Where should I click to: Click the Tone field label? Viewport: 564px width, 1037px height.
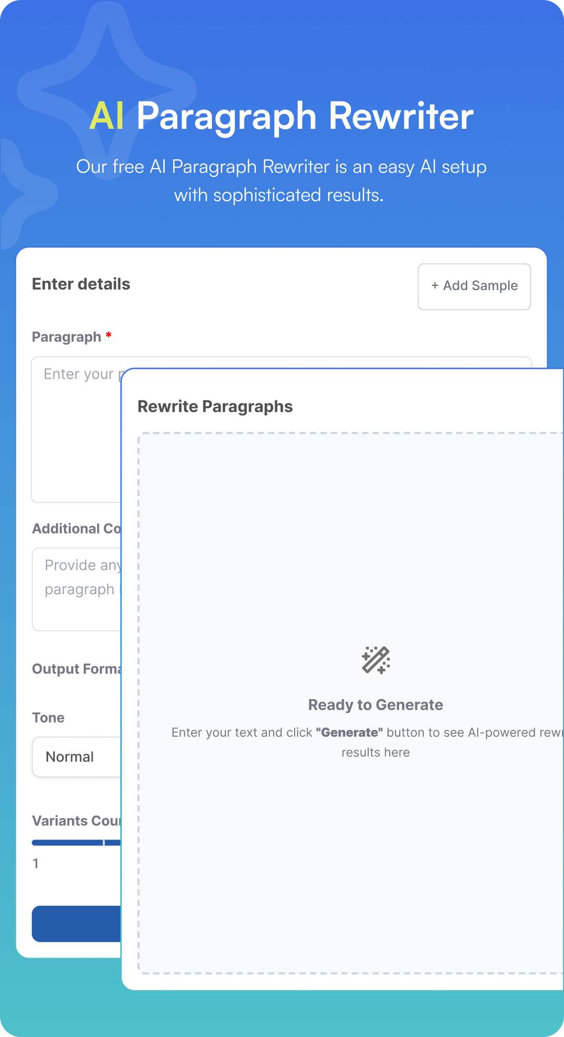pos(48,718)
